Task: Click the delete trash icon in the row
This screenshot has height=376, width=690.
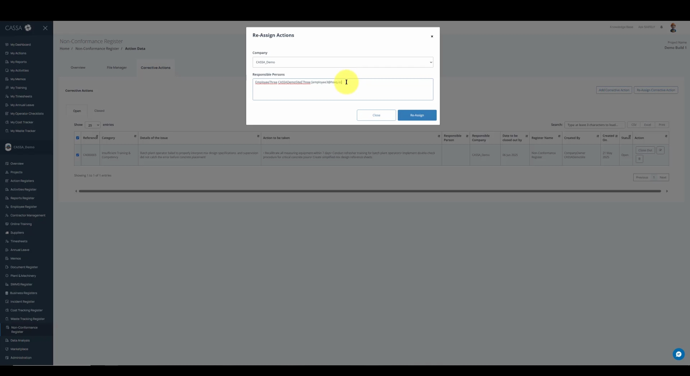Action: click(x=639, y=159)
